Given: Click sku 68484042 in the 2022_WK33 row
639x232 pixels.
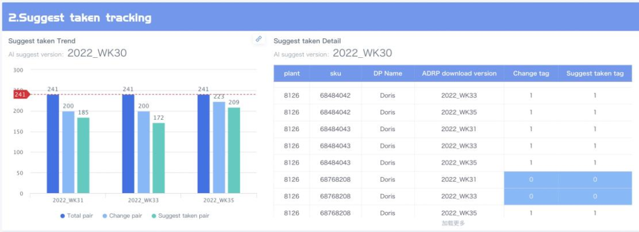Looking at the screenshot, I should (x=335, y=96).
